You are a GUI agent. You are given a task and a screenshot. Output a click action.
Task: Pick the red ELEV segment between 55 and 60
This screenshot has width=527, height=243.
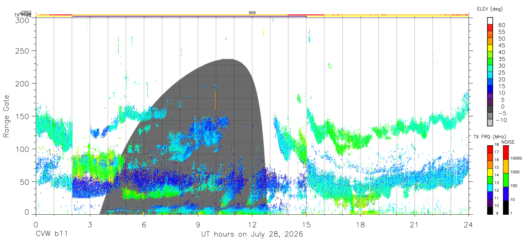(x=490, y=27)
